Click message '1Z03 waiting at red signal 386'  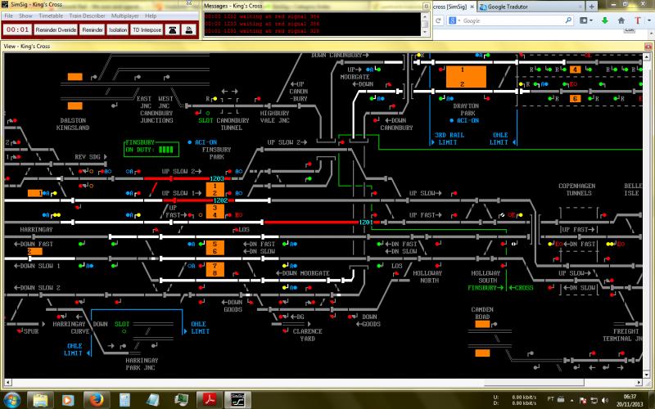click(262, 24)
